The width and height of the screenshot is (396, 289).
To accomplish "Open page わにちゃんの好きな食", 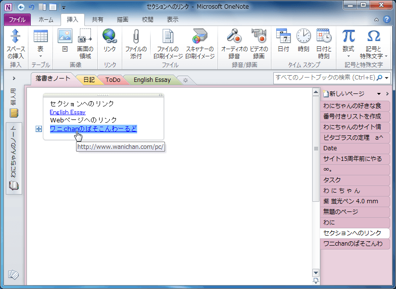I will tap(355, 105).
